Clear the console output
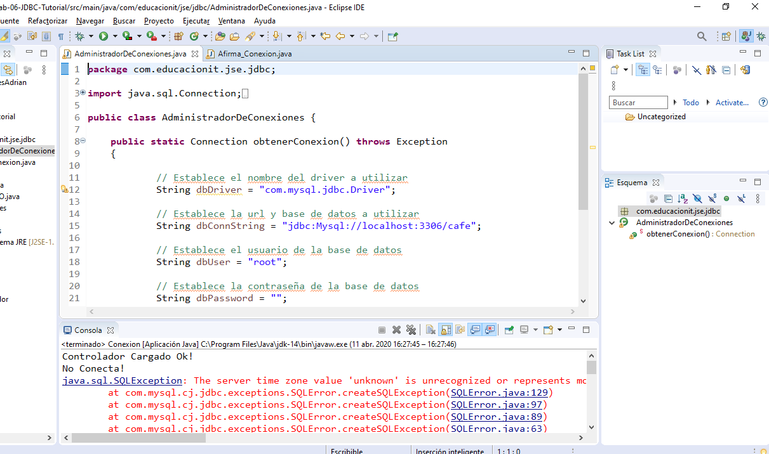This screenshot has width=769, height=454. point(431,330)
